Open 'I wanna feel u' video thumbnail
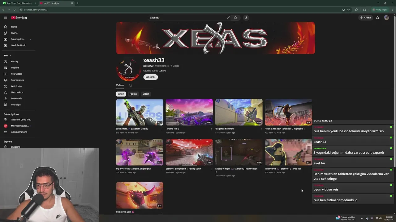Viewport: 396px width, 222px height. click(x=189, y=112)
